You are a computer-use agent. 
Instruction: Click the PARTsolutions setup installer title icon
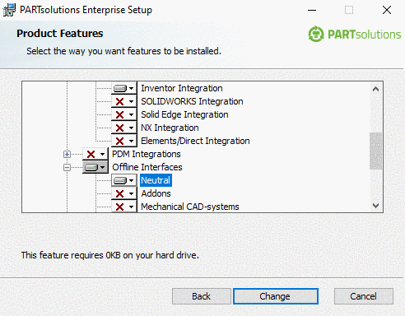point(9,10)
